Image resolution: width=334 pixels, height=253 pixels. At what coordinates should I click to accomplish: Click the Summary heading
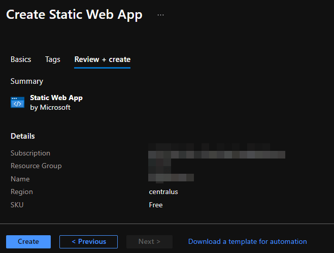click(27, 81)
